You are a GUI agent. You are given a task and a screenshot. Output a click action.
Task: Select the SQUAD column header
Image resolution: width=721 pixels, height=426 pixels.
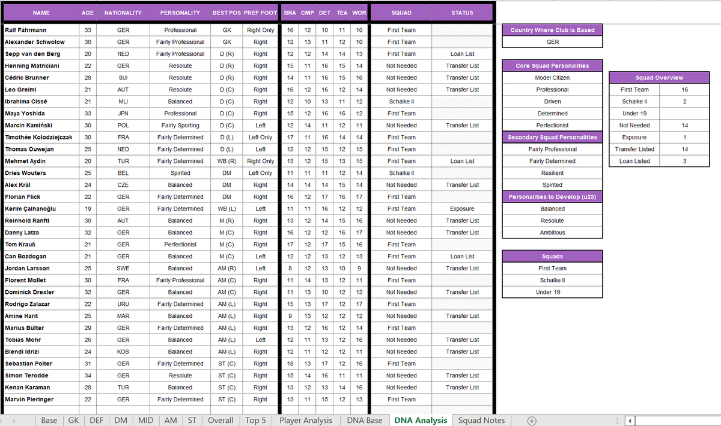[x=401, y=13]
